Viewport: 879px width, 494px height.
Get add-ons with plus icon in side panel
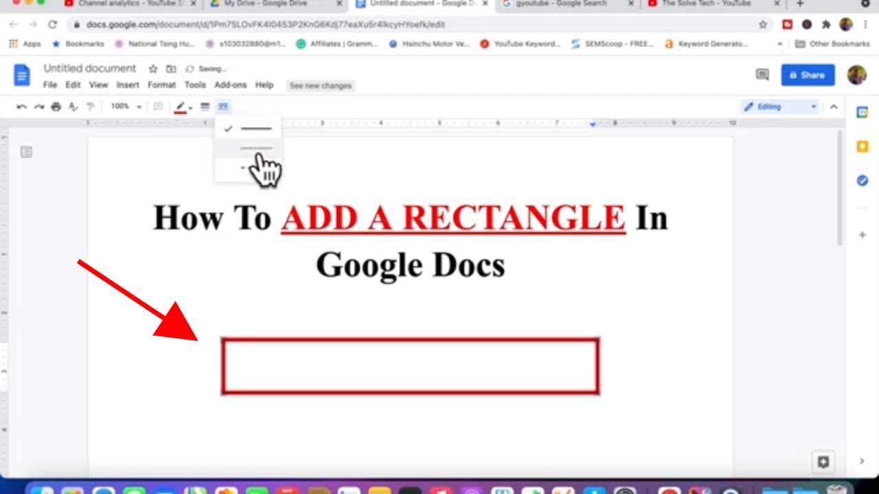coord(863,235)
